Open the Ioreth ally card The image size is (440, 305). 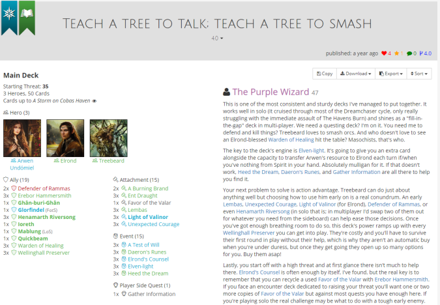26,224
